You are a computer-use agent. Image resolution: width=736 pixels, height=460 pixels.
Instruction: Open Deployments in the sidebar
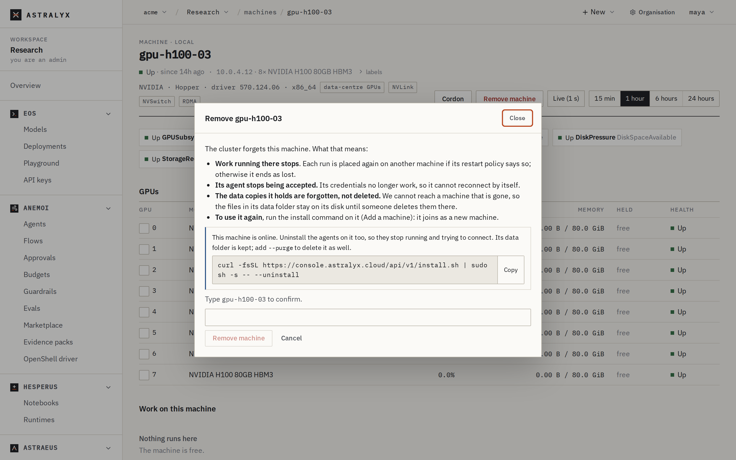point(45,146)
